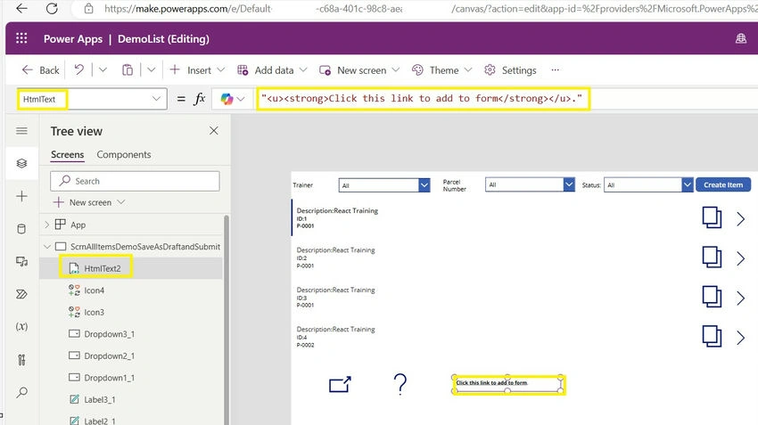Go Back using the toolbar button
758x425 pixels.
click(x=41, y=70)
